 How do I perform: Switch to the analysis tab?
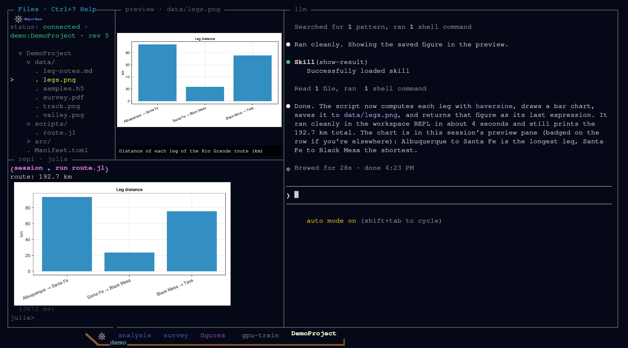(x=134, y=335)
